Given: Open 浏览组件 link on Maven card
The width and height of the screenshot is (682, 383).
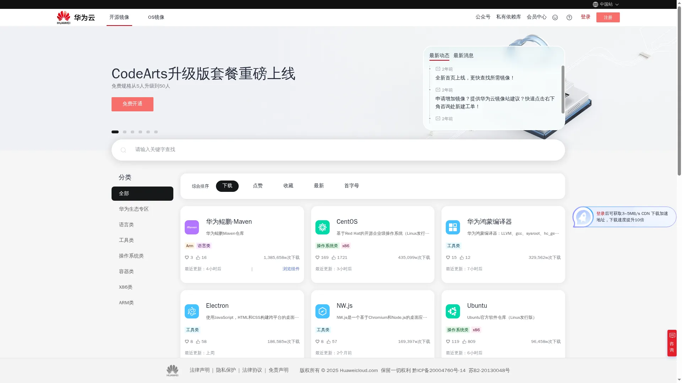Looking at the screenshot, I should coord(291,269).
